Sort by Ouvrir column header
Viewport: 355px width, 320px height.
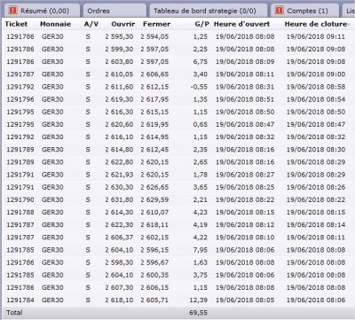click(123, 24)
